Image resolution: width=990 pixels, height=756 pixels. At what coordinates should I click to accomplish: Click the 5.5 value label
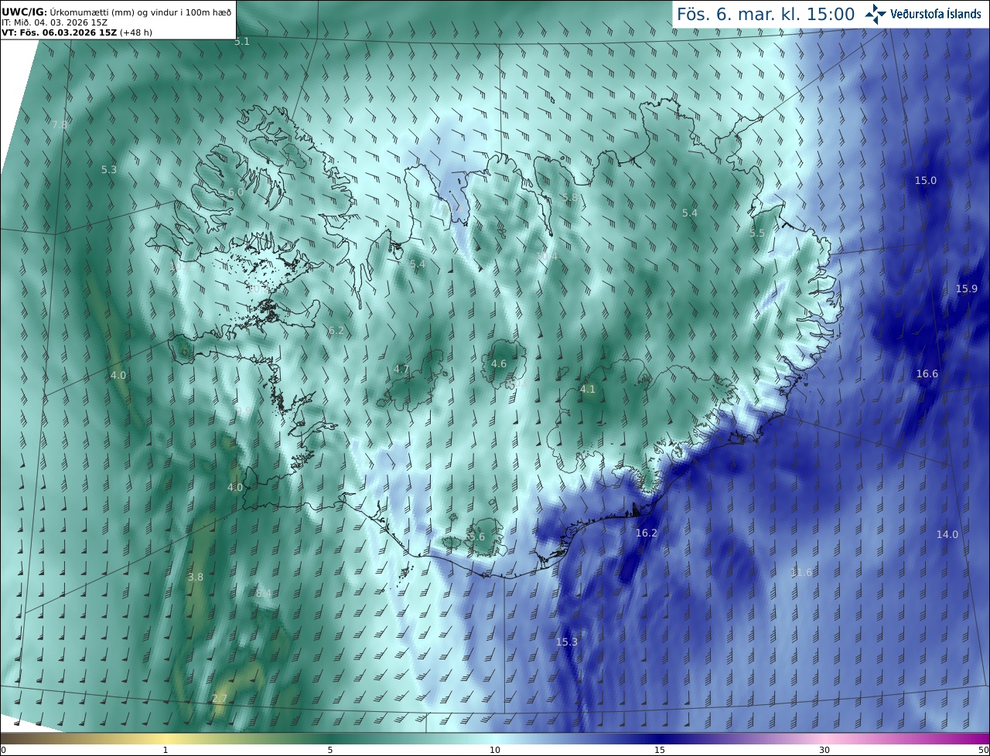[x=757, y=233]
